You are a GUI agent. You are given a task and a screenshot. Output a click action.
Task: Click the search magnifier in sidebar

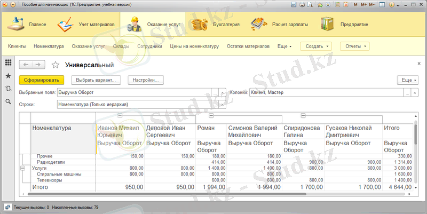click(x=8, y=101)
